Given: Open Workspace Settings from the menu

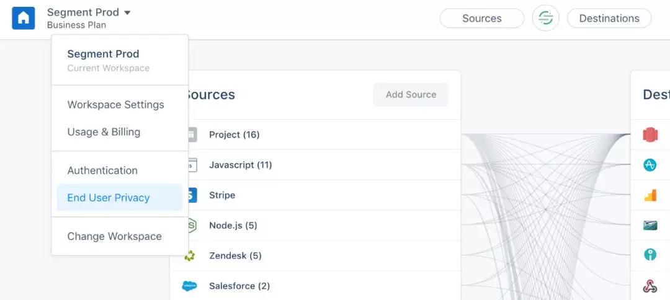Looking at the screenshot, I should point(115,105).
